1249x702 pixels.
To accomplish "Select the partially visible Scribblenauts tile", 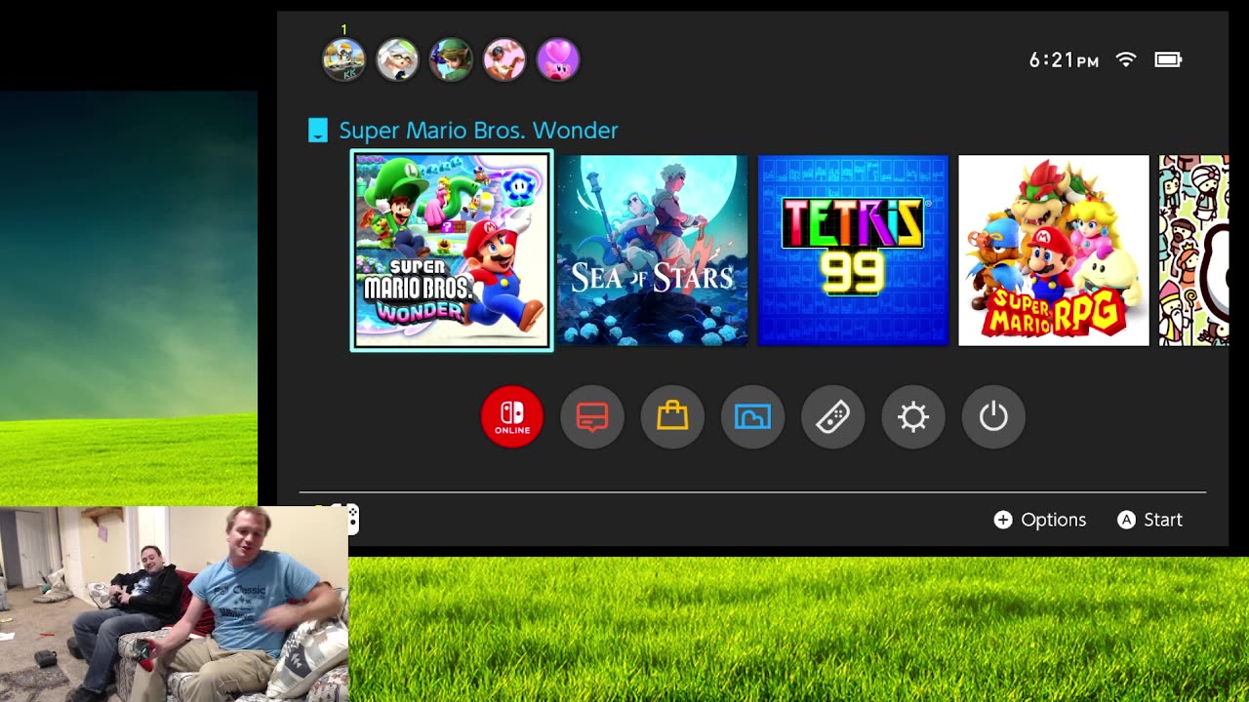I will (1193, 251).
